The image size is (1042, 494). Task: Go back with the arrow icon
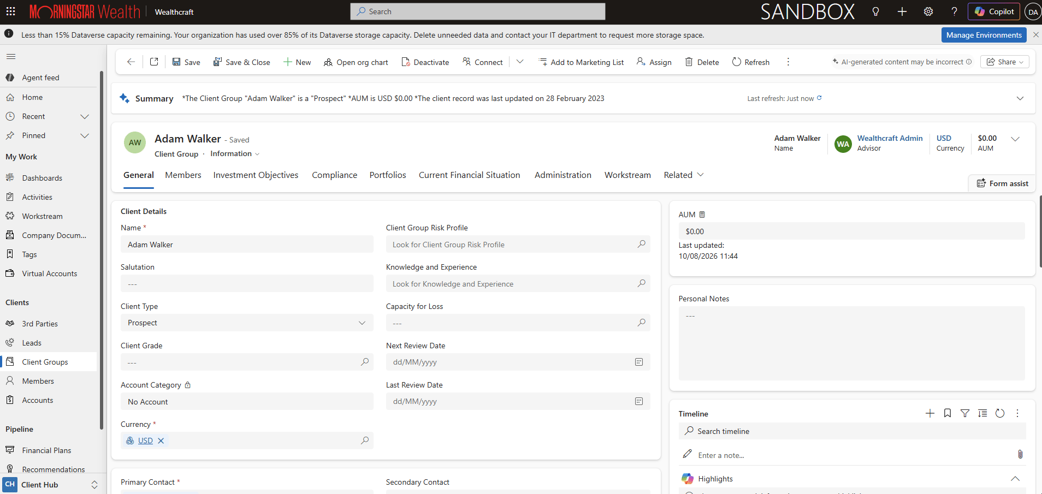click(x=131, y=62)
